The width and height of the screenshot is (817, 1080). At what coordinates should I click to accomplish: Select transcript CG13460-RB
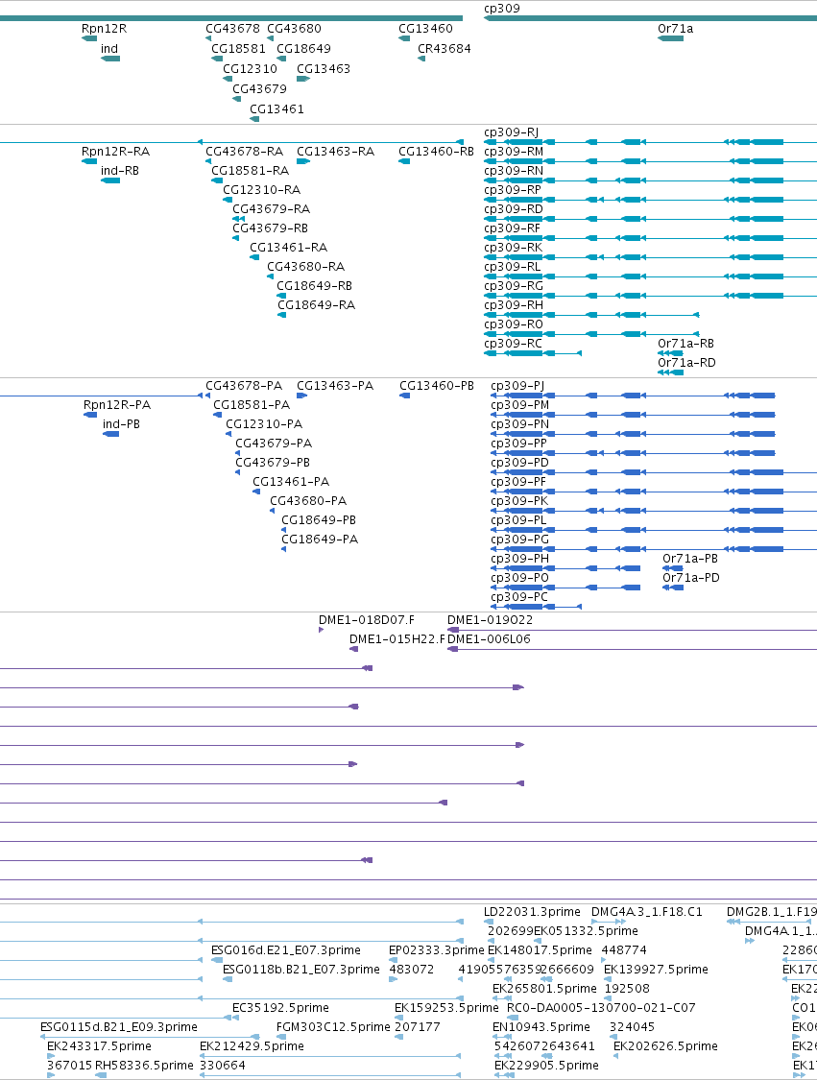coord(436,152)
